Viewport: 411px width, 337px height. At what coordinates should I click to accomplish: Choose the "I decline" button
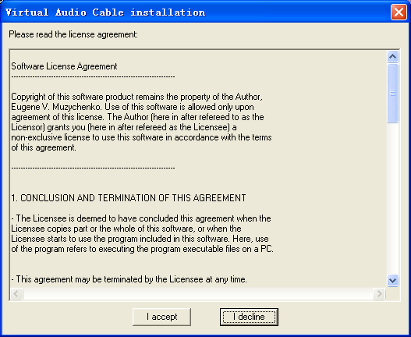tap(249, 317)
